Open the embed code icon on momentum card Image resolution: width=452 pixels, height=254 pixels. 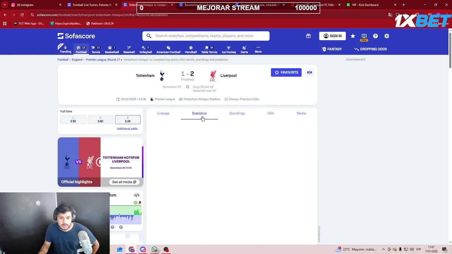coord(137,195)
